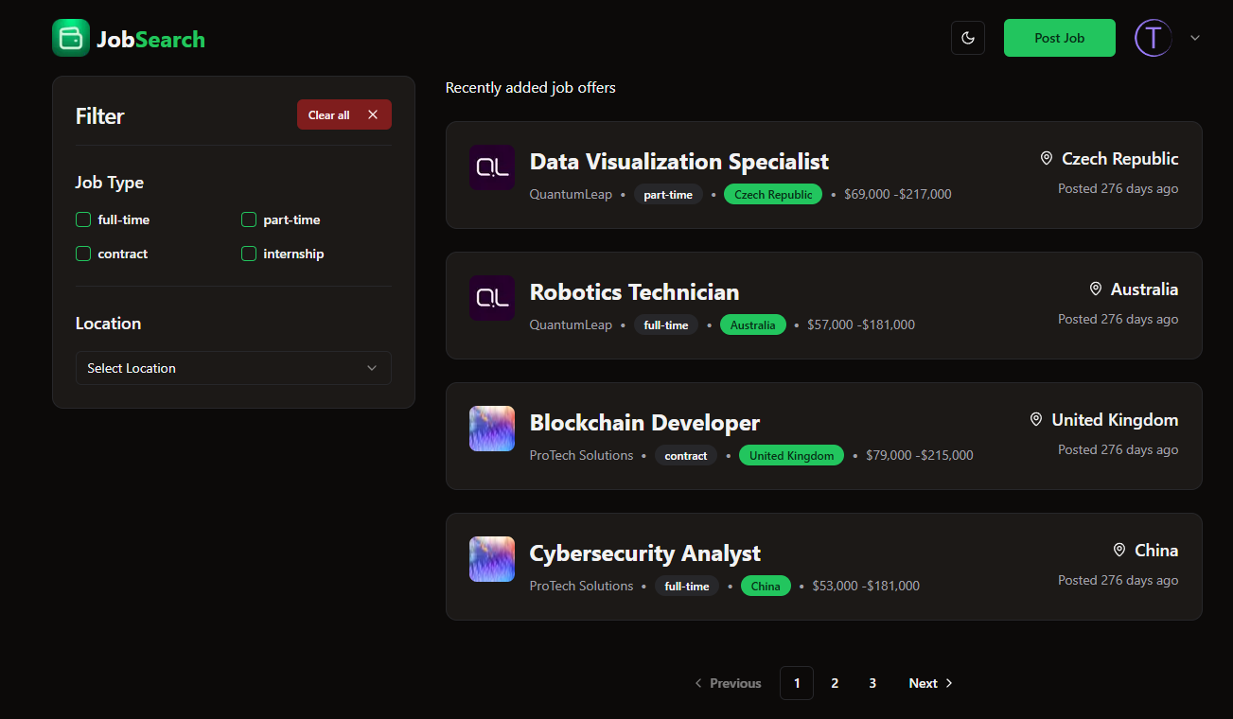The width and height of the screenshot is (1233, 719).
Task: Enable the full-time job type filter
Action: (x=83, y=219)
